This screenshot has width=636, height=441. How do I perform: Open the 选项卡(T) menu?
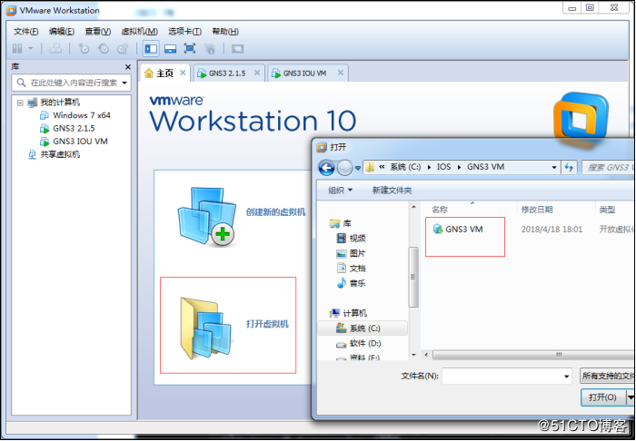[x=184, y=31]
